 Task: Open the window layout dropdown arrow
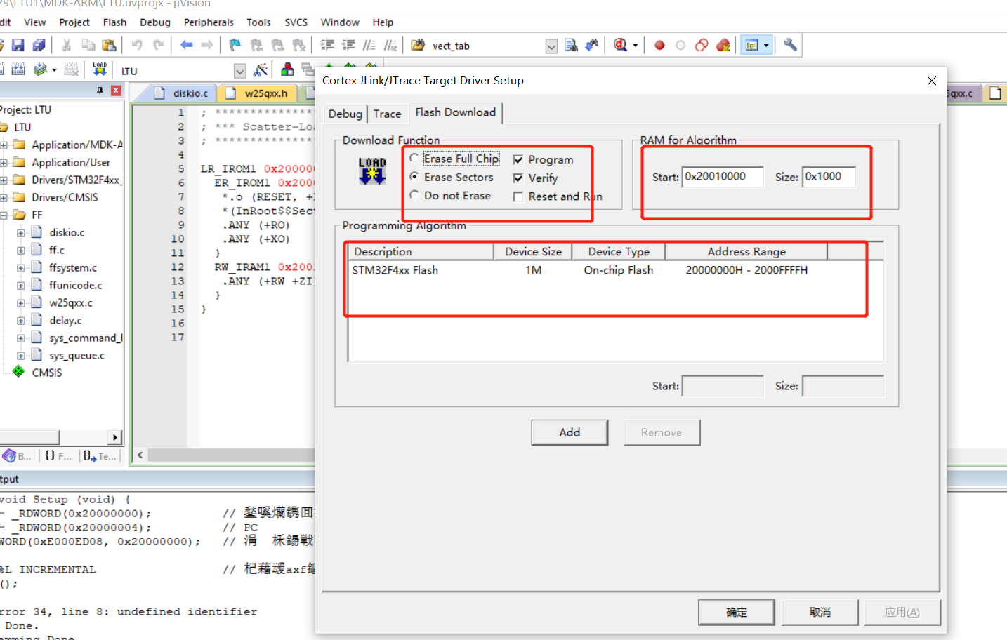[x=766, y=46]
